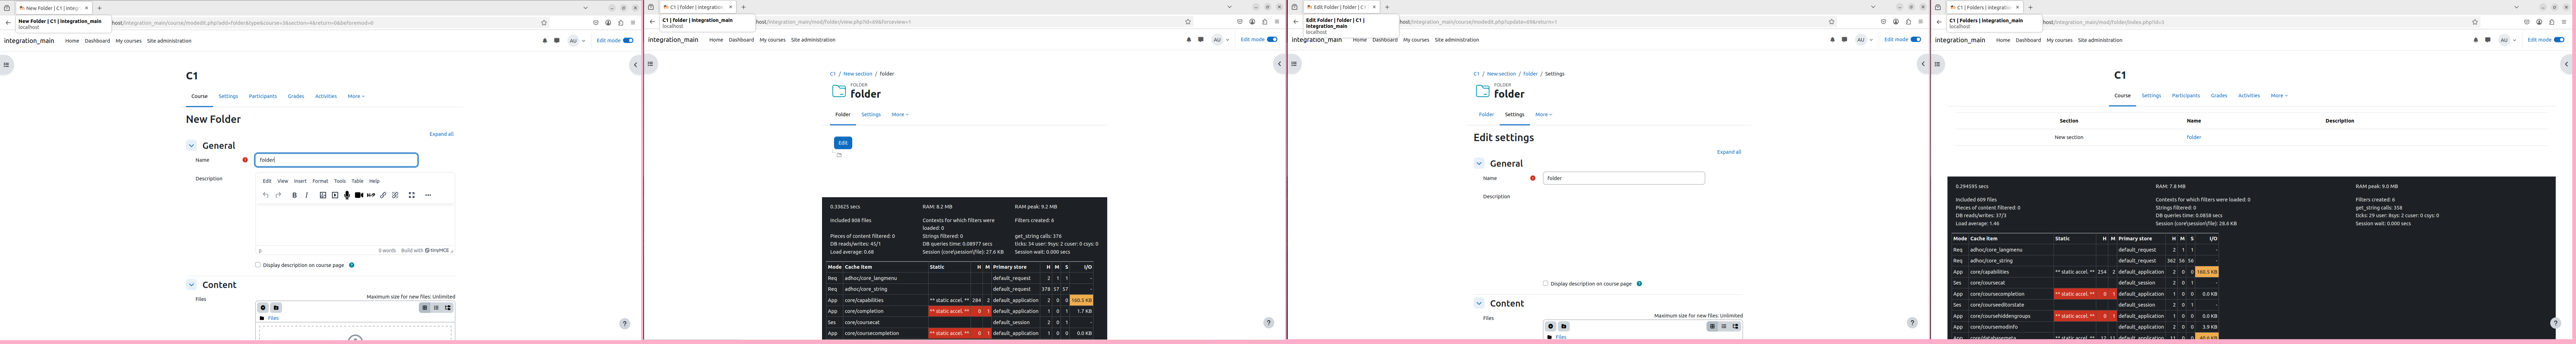Click insert link icon in New Folder editor
This screenshot has height=344, width=2576.
[x=383, y=195]
